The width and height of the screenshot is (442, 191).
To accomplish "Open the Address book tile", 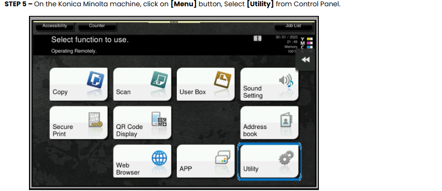I will click(269, 123).
